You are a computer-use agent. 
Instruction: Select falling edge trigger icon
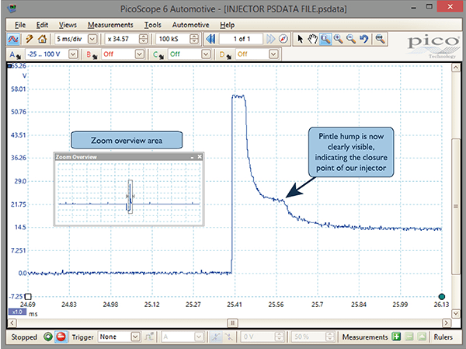pyautogui.click(x=228, y=337)
